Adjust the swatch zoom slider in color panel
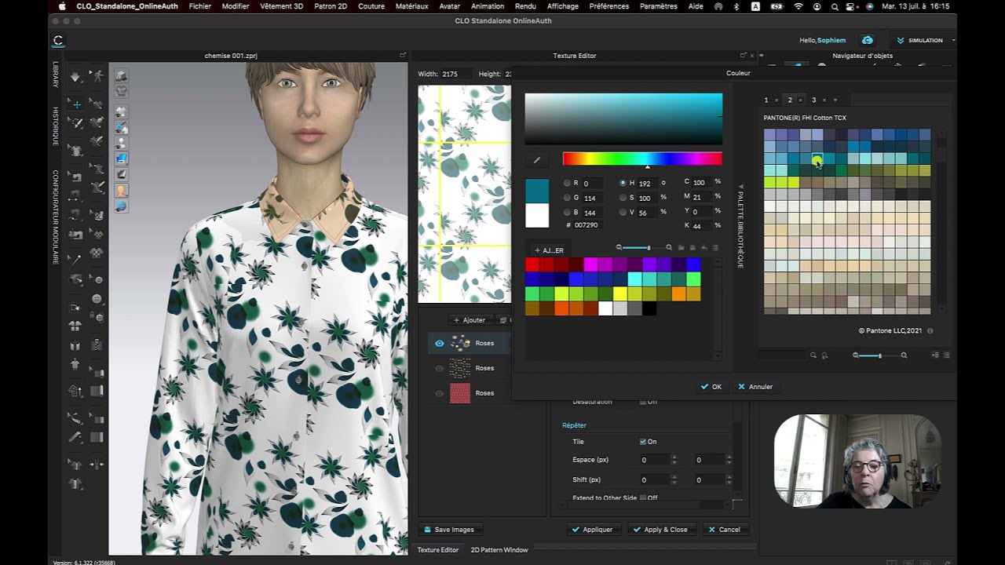 click(x=644, y=248)
